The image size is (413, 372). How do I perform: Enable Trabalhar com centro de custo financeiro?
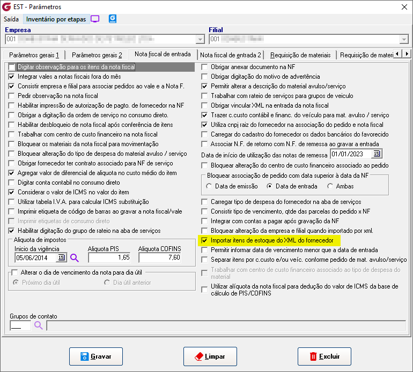pyautogui.click(x=11, y=134)
